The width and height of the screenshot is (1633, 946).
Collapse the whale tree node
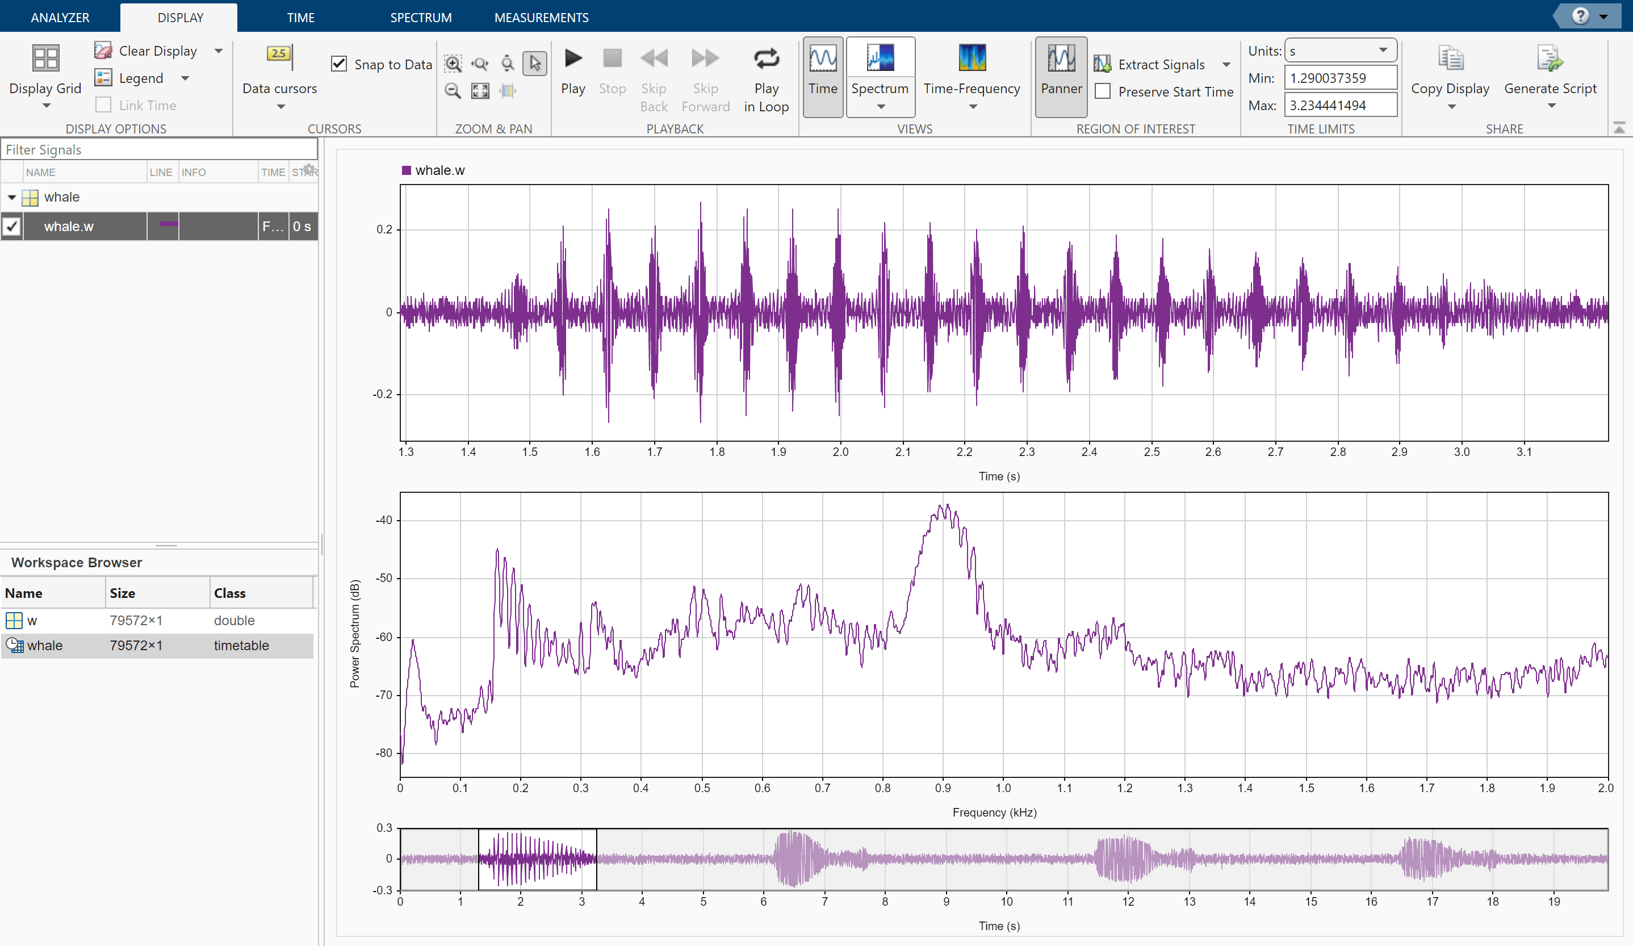point(12,197)
